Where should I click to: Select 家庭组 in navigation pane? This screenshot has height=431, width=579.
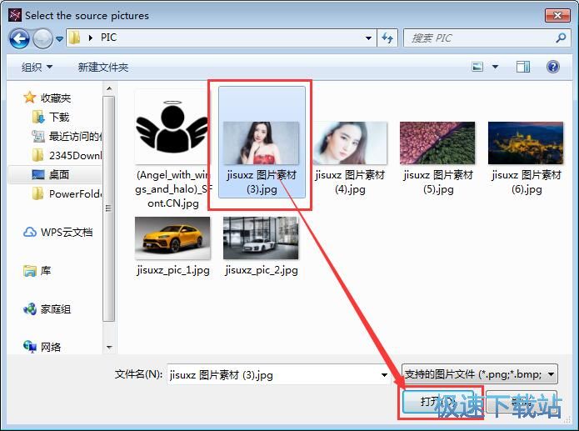click(x=55, y=309)
